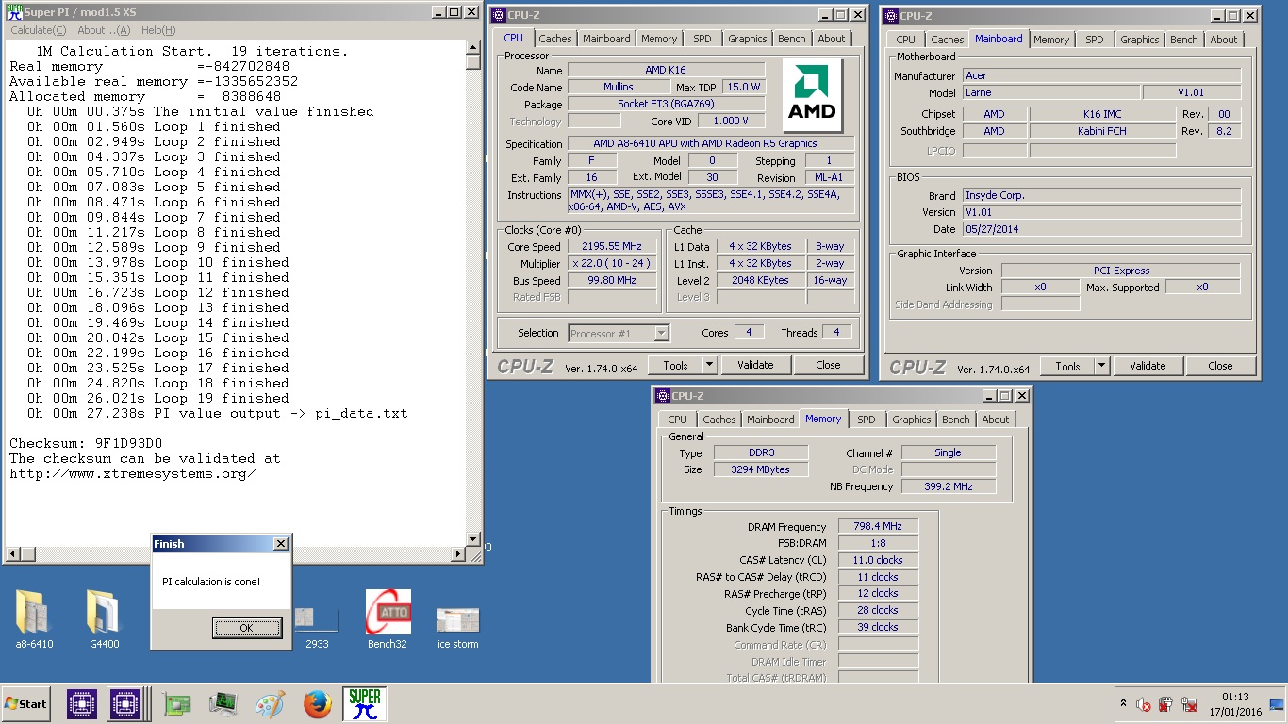Open the system monitor taskbar icon
The image size is (1288, 724).
[x=223, y=704]
